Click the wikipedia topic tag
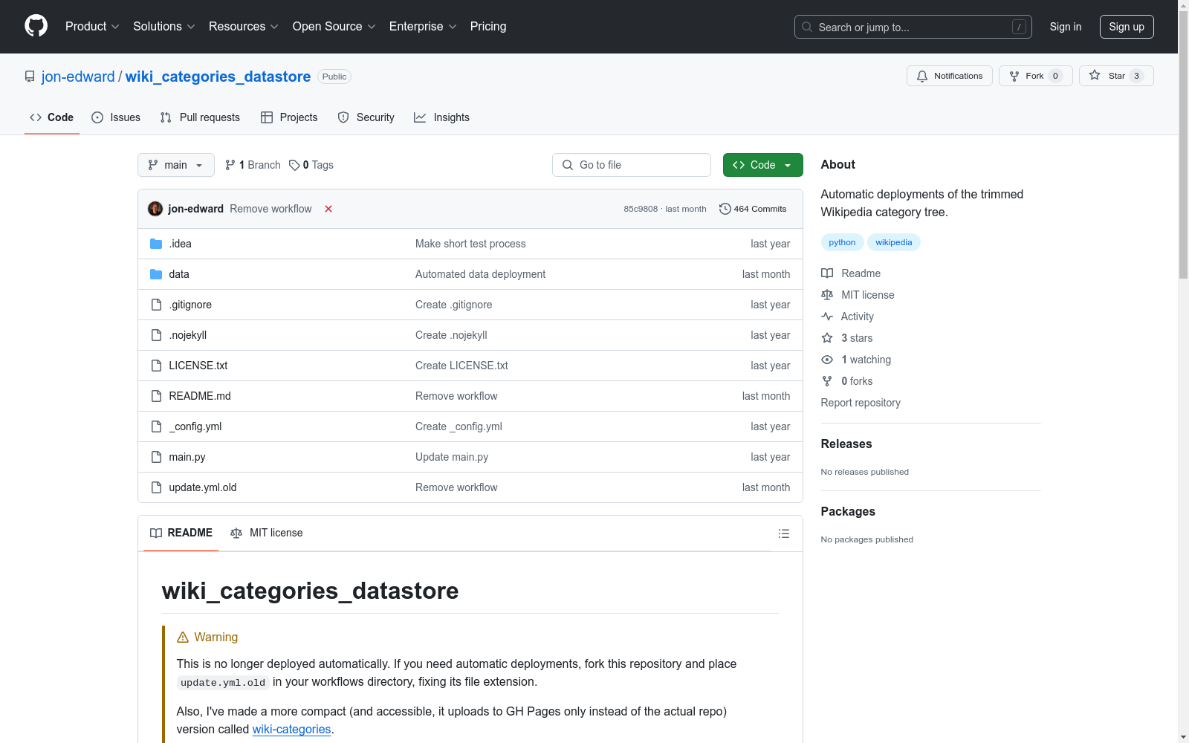 [x=894, y=242]
